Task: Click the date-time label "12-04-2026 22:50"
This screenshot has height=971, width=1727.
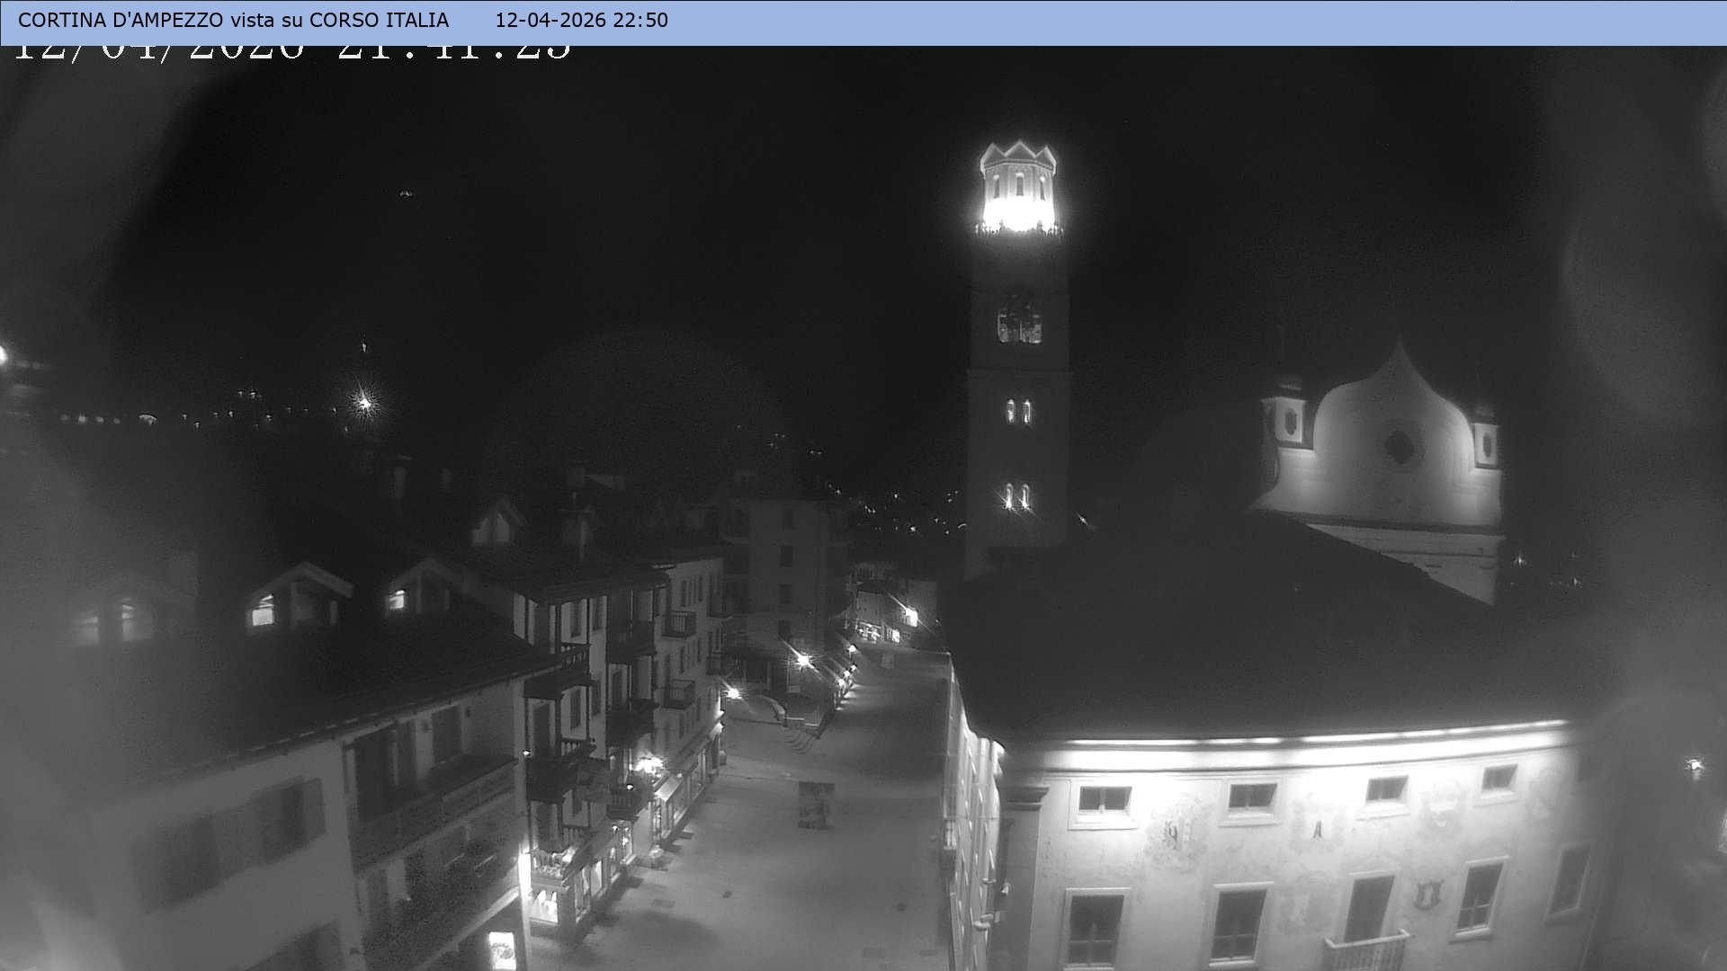Action: tap(580, 20)
